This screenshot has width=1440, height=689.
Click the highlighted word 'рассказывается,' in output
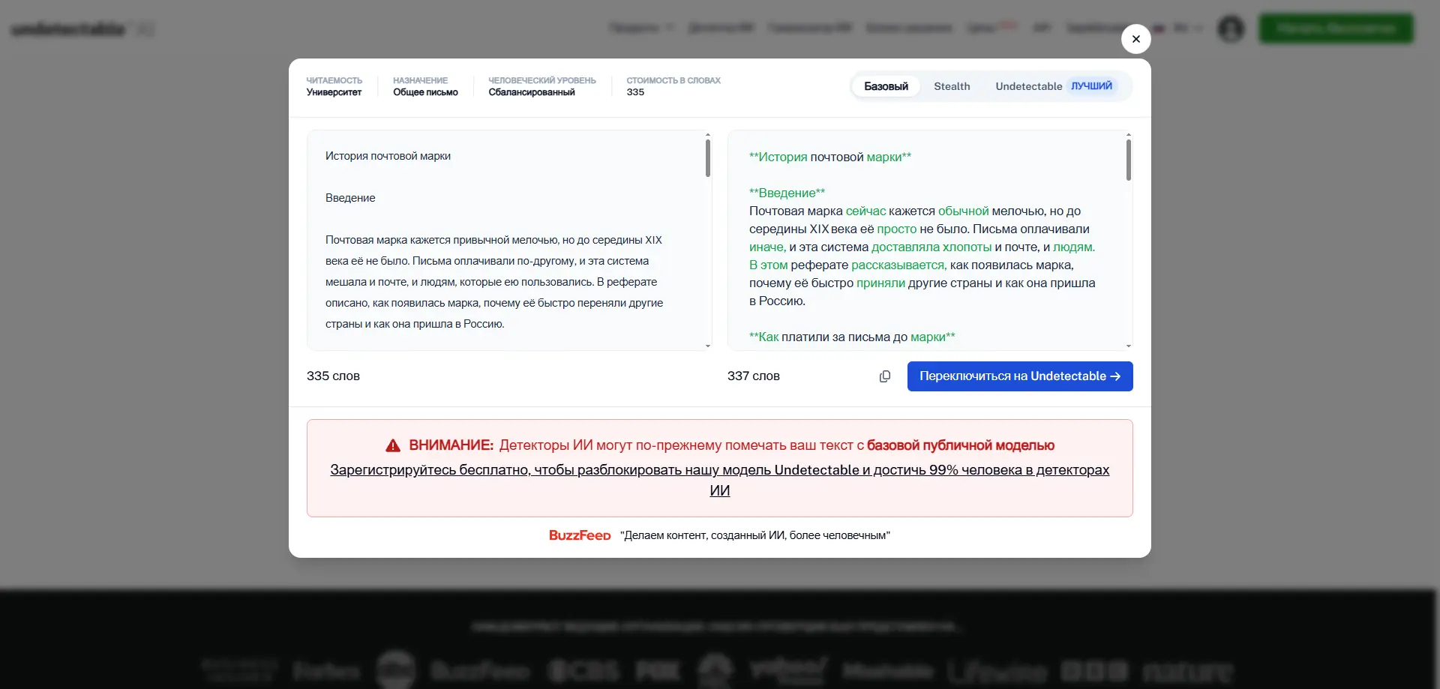(x=899, y=265)
